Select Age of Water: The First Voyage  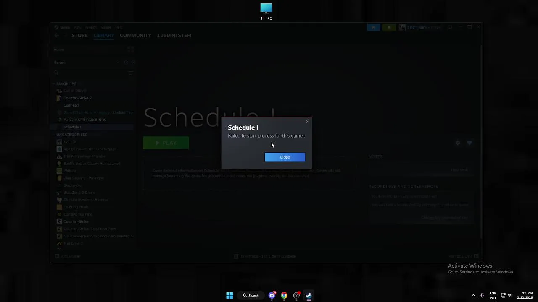pos(90,149)
